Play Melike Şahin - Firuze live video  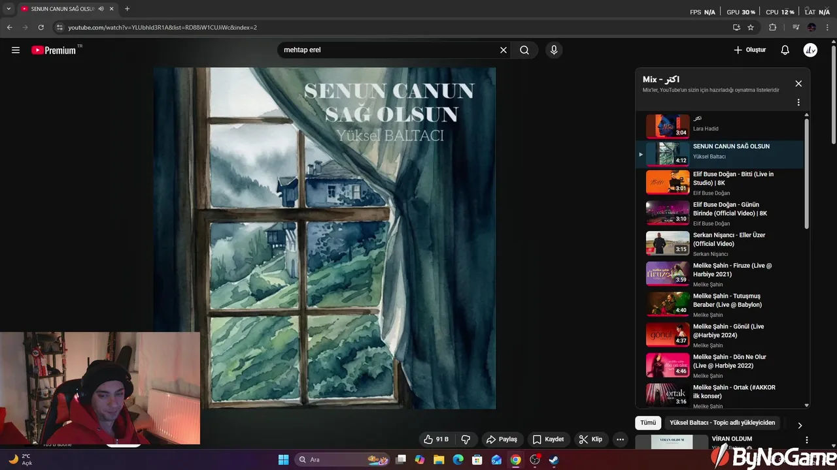coord(720,274)
